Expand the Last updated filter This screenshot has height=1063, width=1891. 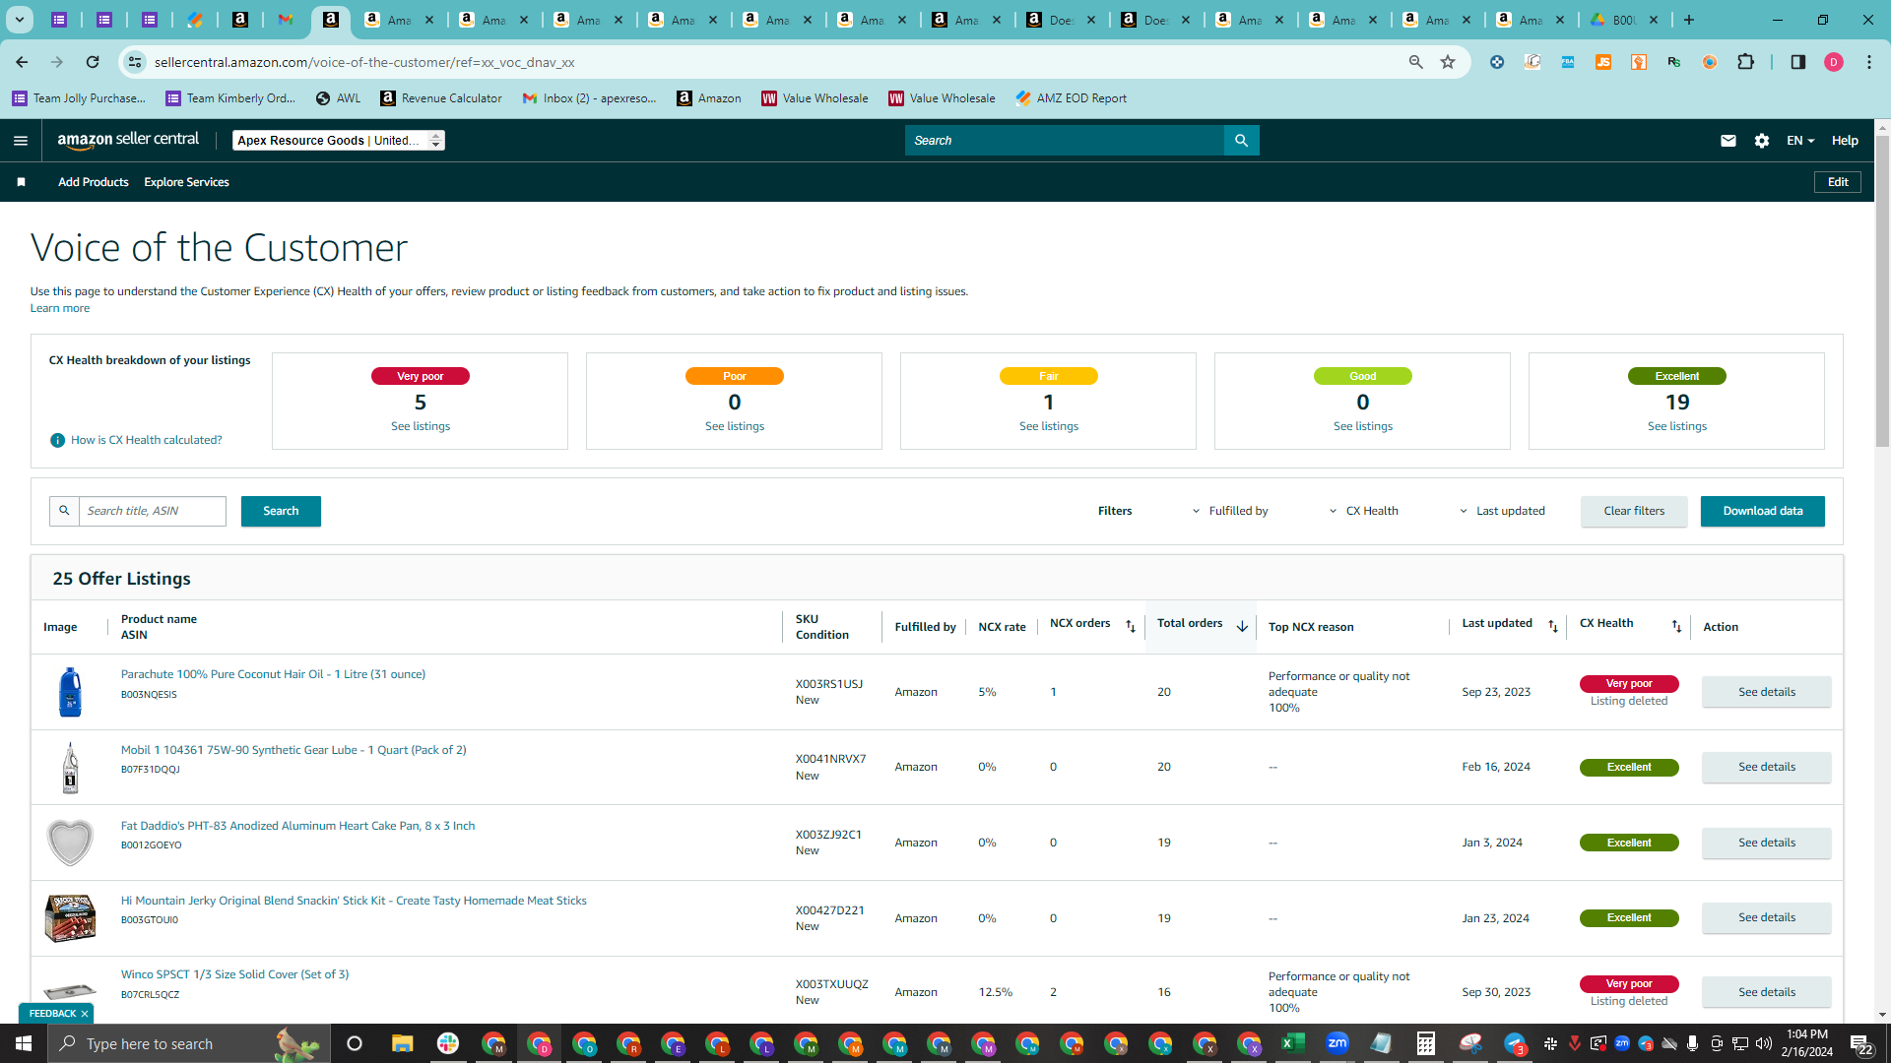point(1502,511)
